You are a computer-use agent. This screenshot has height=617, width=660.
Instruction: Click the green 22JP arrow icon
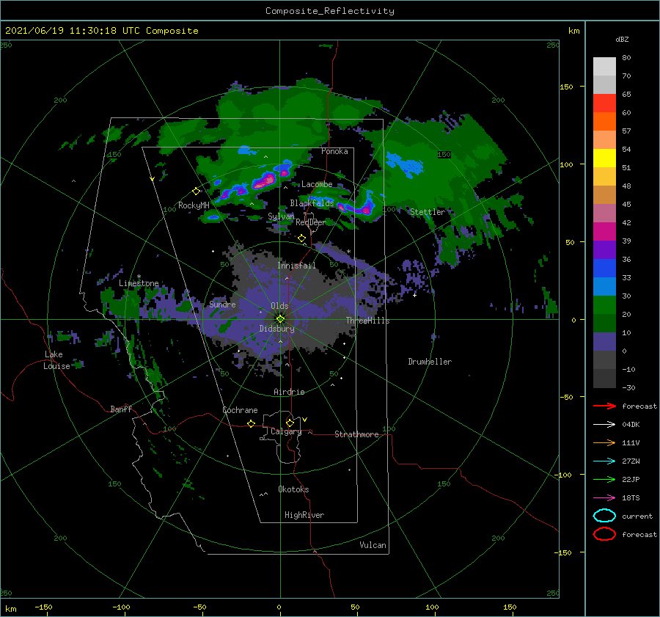click(x=604, y=479)
